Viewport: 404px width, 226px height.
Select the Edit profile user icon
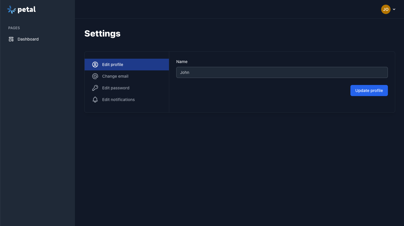(x=95, y=65)
